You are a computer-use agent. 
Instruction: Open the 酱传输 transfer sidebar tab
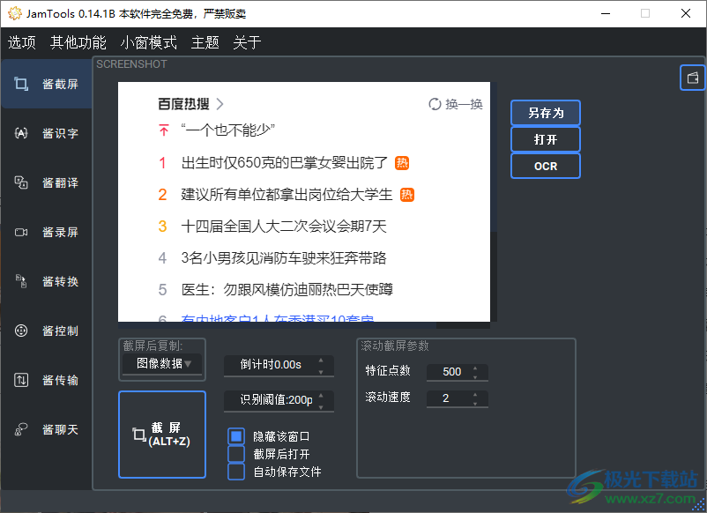pos(46,380)
